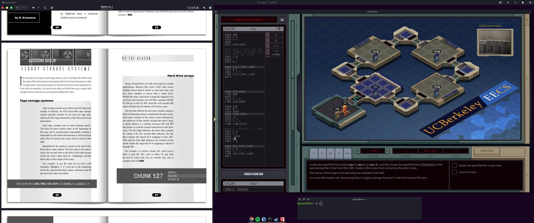
Task: Click the volume icon in system tray
Action: (x=500, y=3)
